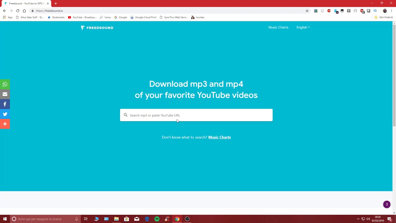Open the Bookmarks starred bookmark
The height and width of the screenshot is (223, 396).
pos(56,17)
